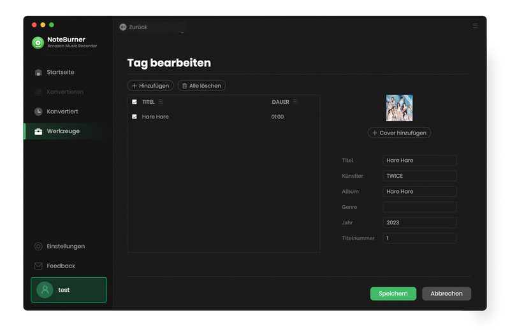
Task: Click the Werkzeuge toolbox icon
Action: click(x=38, y=131)
